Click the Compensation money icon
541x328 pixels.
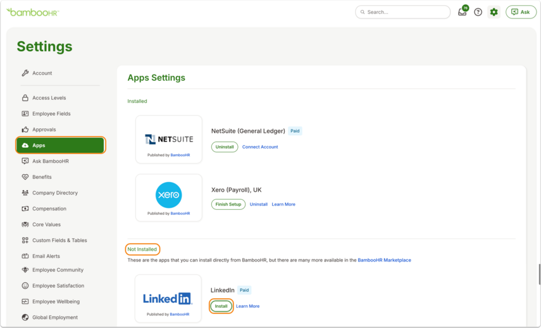tap(25, 209)
